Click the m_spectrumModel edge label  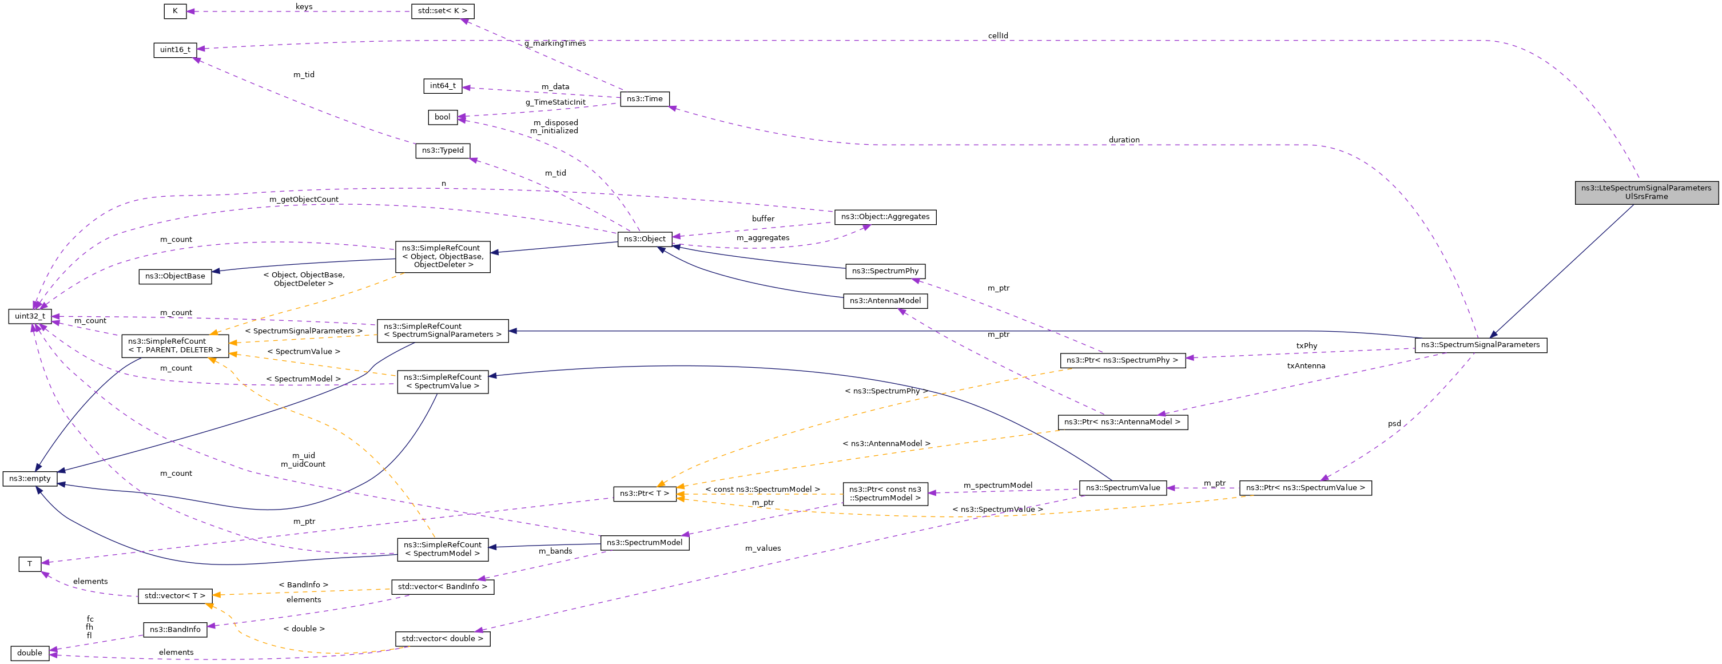tap(998, 486)
